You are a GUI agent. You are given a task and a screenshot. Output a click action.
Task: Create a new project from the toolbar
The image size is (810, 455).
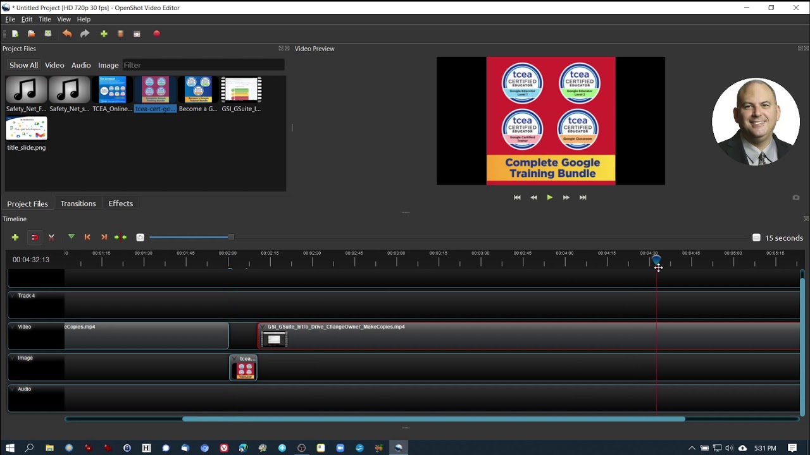coord(15,33)
